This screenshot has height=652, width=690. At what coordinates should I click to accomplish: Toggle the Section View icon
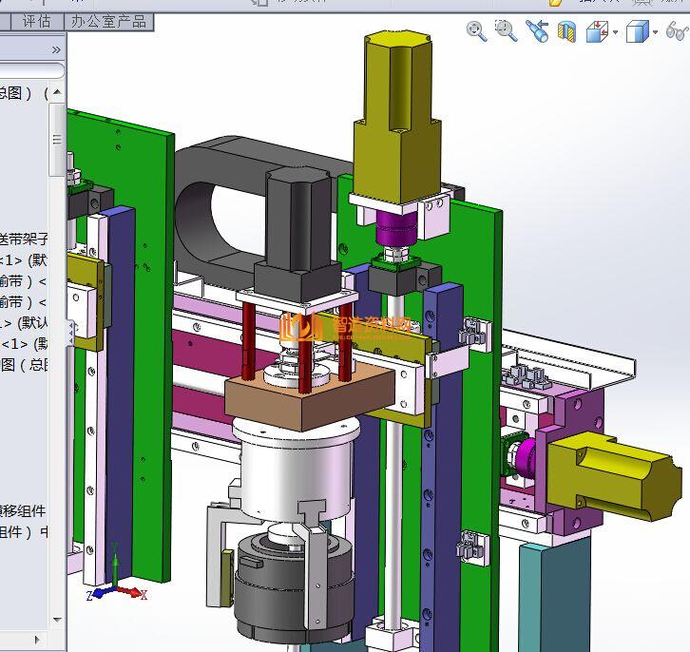[566, 32]
